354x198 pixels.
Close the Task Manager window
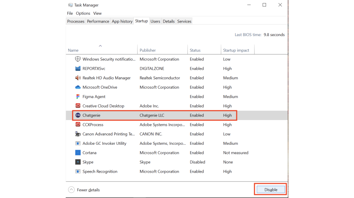coord(280,5)
